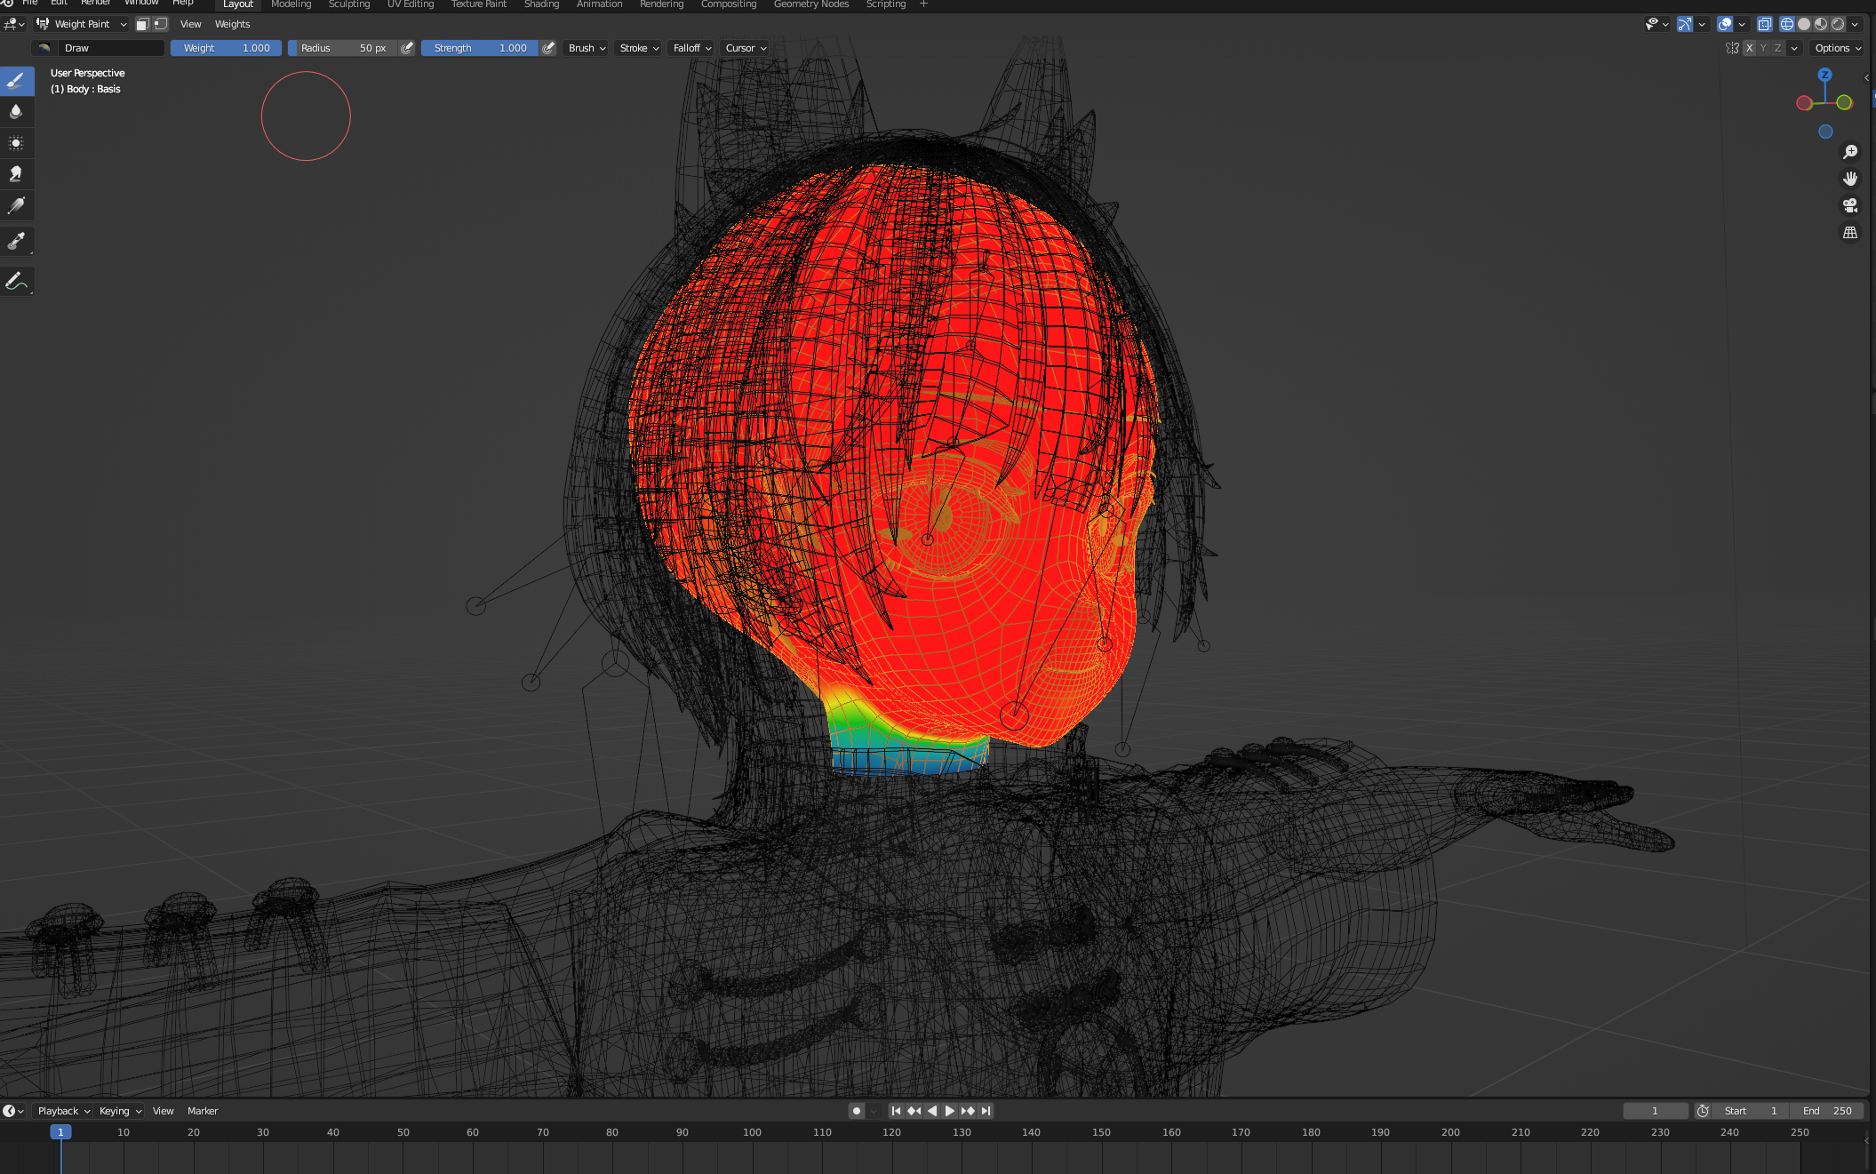Click the red X axis gizmo handle
The height and width of the screenshot is (1174, 1876).
[x=1803, y=103]
